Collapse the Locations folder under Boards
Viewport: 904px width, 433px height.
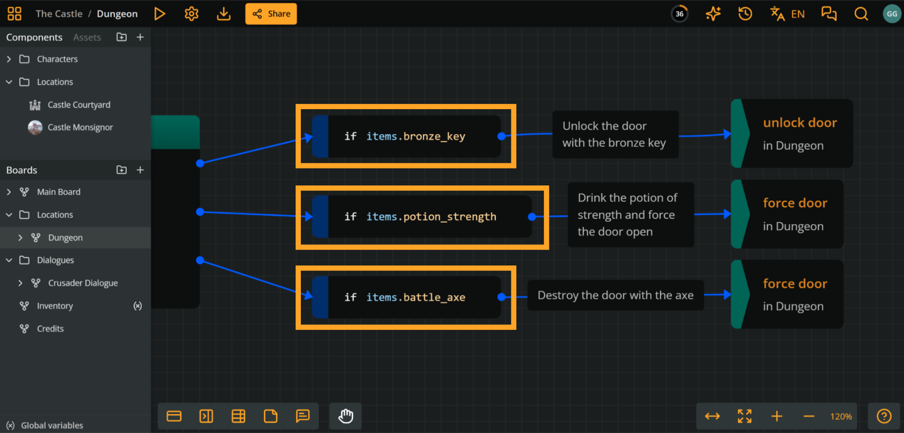tap(9, 215)
